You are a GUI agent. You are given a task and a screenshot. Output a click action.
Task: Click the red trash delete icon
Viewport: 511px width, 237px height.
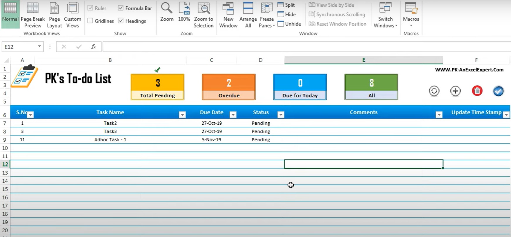(x=477, y=91)
